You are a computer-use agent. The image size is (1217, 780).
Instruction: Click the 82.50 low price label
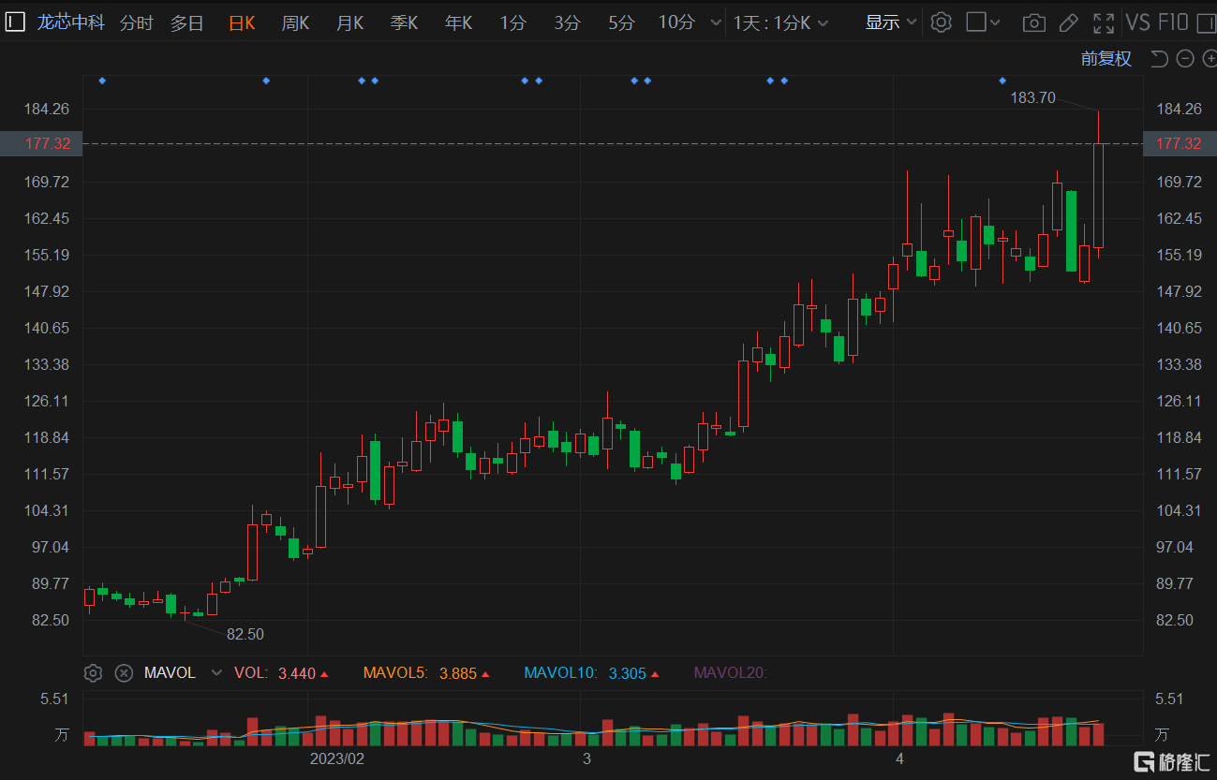(x=245, y=634)
